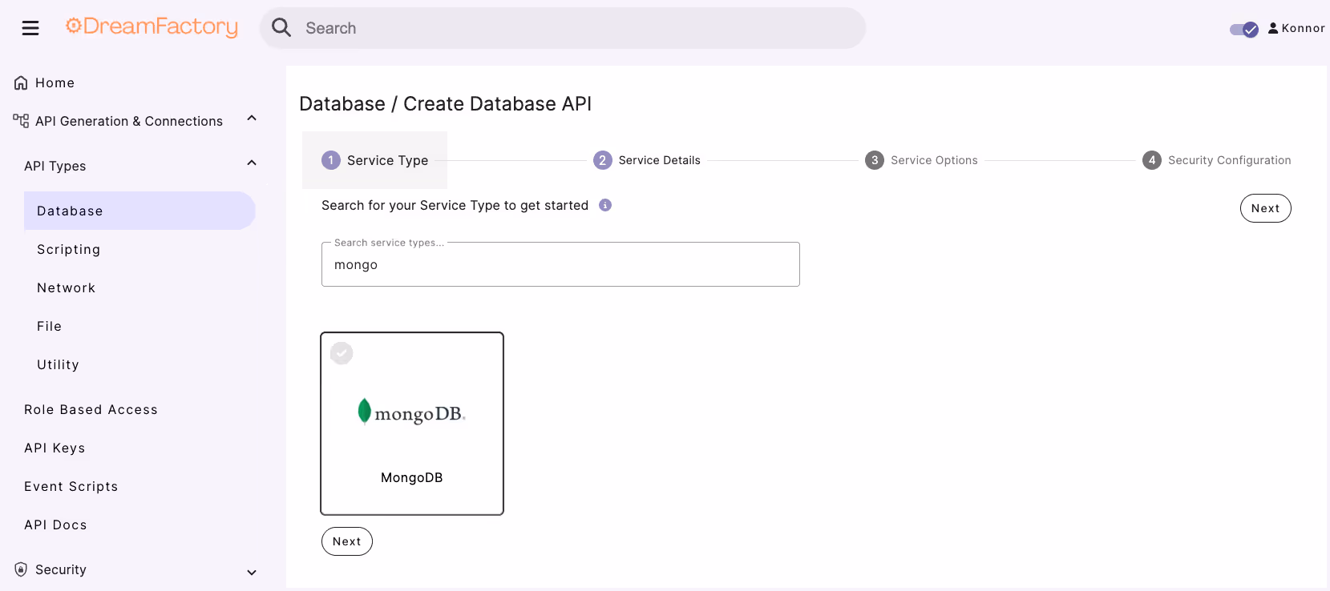Click the Home icon in sidebar
1330x591 pixels.
(x=21, y=82)
